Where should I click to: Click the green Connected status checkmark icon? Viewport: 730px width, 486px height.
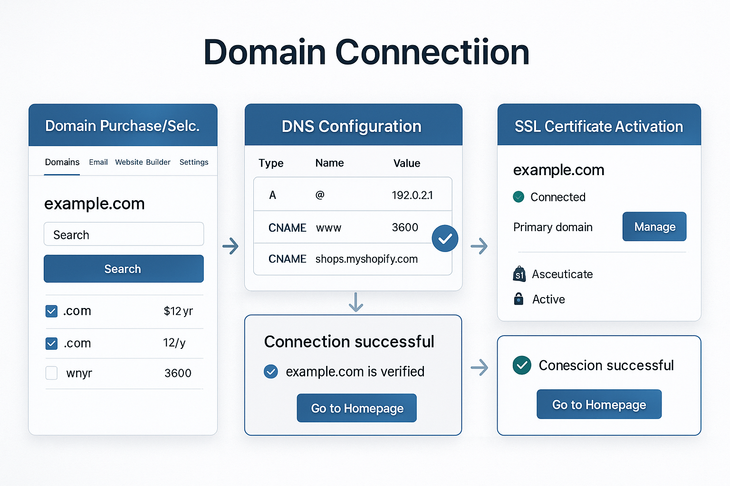519,197
